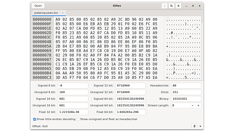Open the hamburger main menu

coord(178,6)
